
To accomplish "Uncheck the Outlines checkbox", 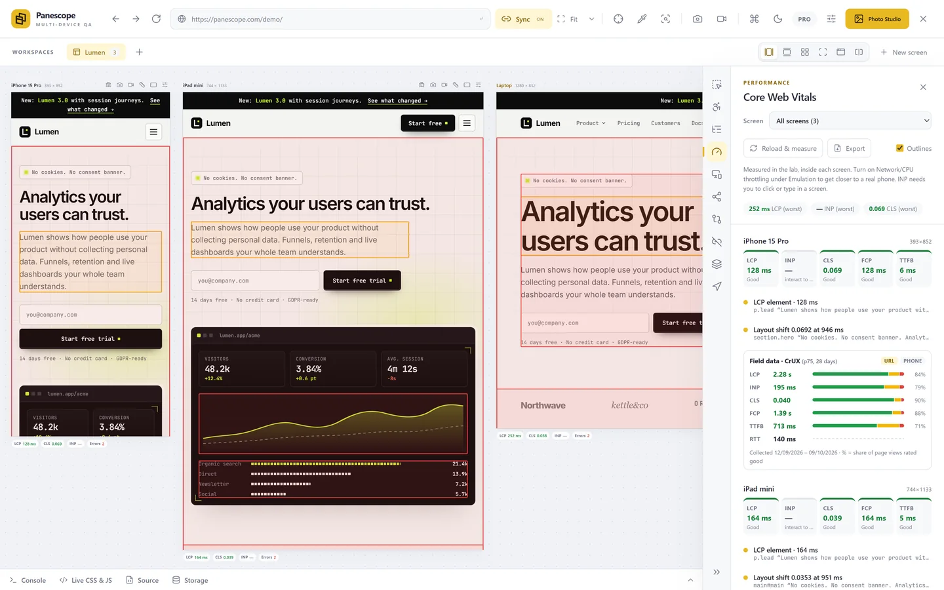I will (900, 148).
